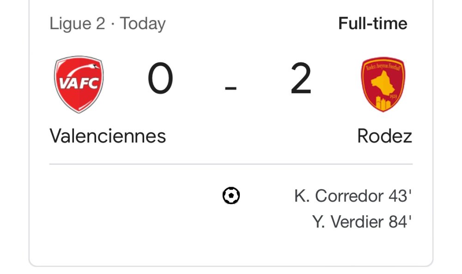Click the horizontal divider below team names
This screenshot has width=462, height=274.
click(231, 164)
